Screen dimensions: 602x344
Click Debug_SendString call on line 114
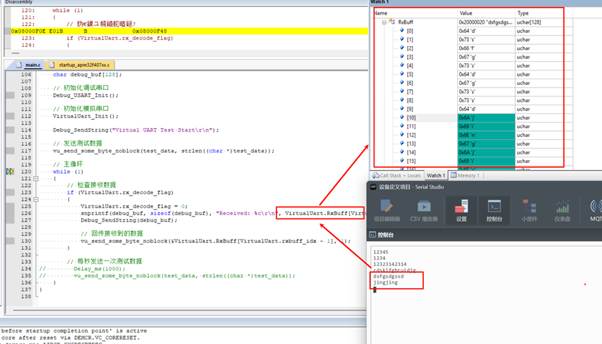pyautogui.click(x=136, y=130)
